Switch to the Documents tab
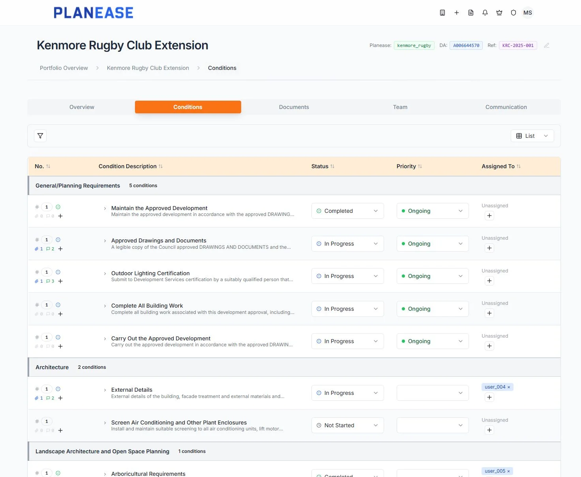Image resolution: width=581 pixels, height=477 pixels. pos(294,107)
